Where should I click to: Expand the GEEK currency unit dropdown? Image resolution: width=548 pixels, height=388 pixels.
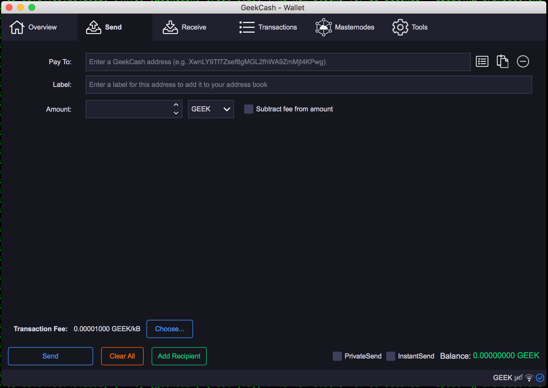click(211, 109)
